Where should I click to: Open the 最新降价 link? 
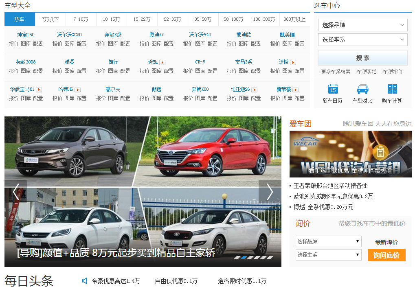[386, 242]
